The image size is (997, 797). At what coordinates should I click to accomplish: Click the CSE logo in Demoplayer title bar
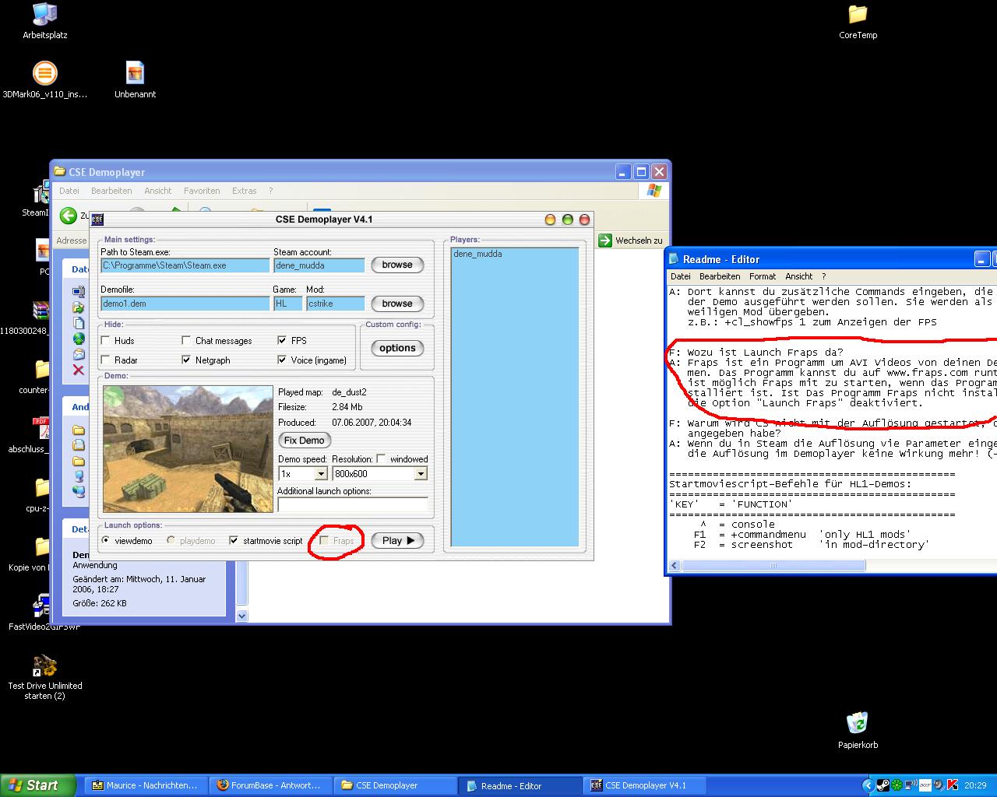pos(97,219)
